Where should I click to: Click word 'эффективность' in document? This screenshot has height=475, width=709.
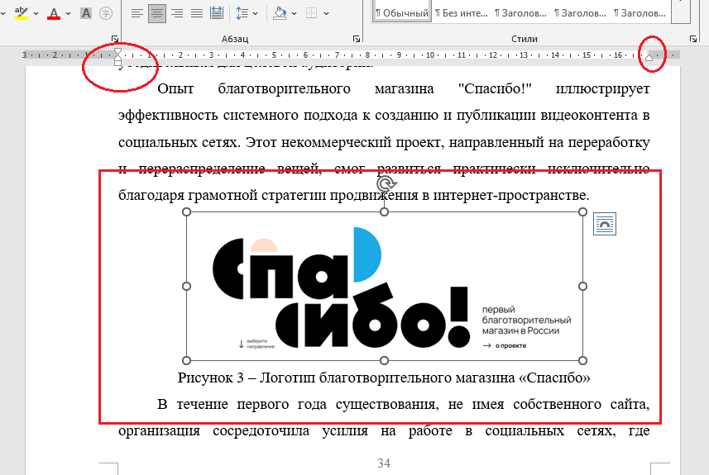(169, 115)
